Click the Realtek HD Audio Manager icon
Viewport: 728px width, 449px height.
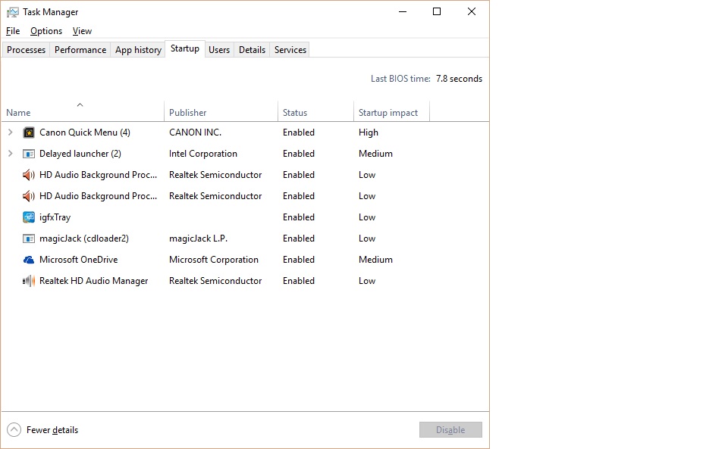(x=29, y=281)
